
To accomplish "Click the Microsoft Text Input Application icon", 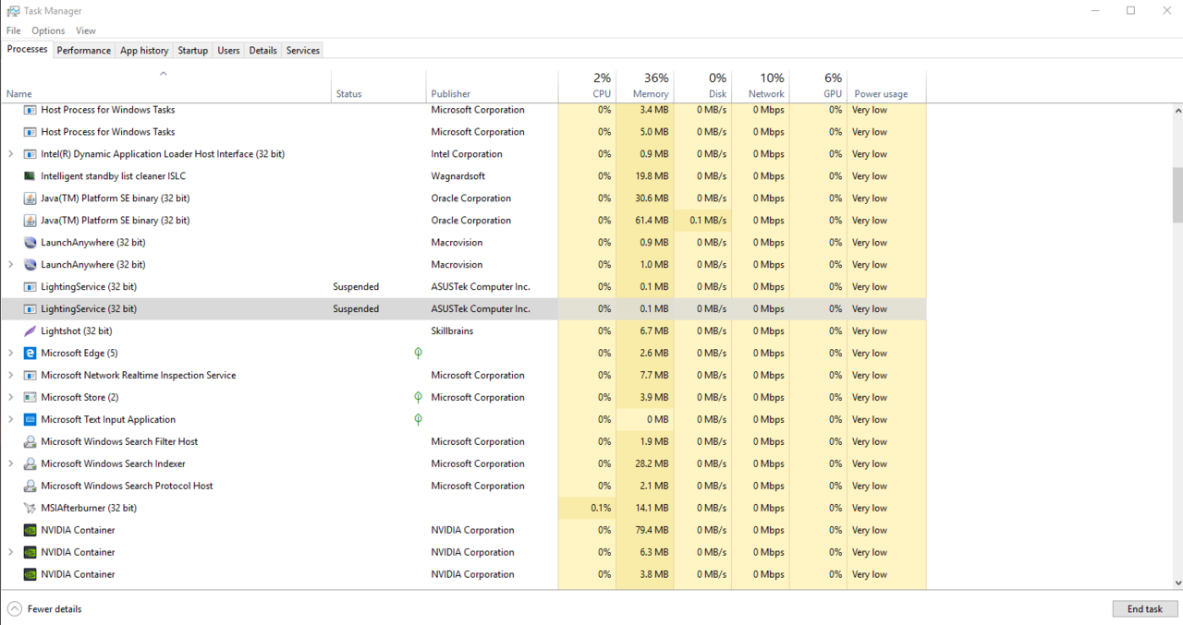I will point(30,420).
